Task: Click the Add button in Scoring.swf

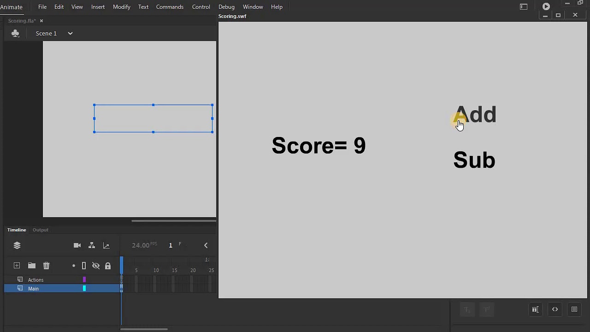Action: click(x=475, y=114)
